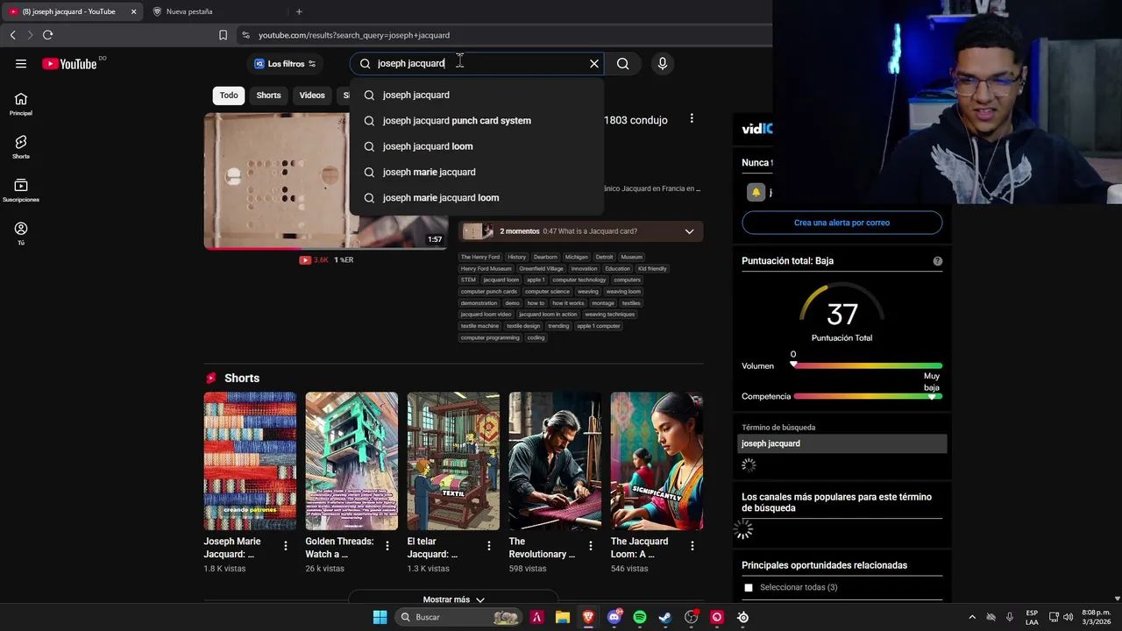Click the browser back arrow

[x=12, y=35]
